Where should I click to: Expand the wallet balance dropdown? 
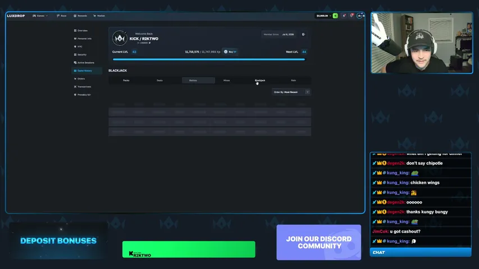pos(323,16)
